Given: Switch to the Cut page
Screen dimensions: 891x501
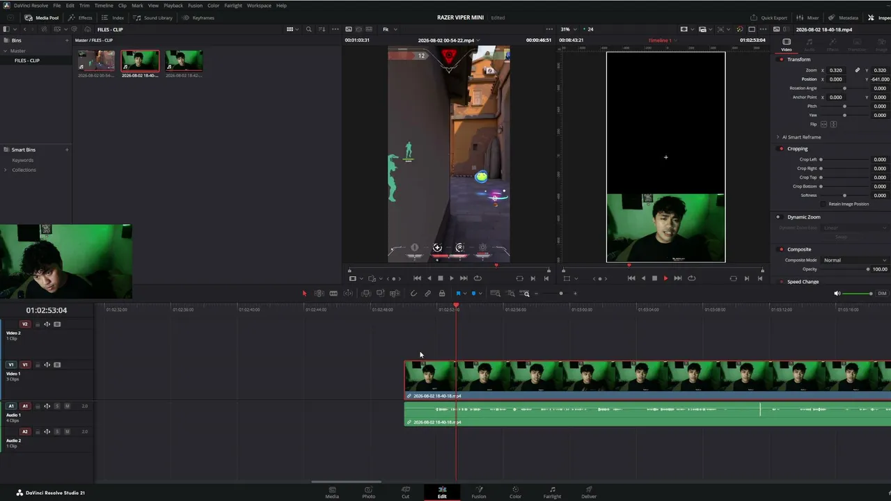Looking at the screenshot, I should point(405,492).
